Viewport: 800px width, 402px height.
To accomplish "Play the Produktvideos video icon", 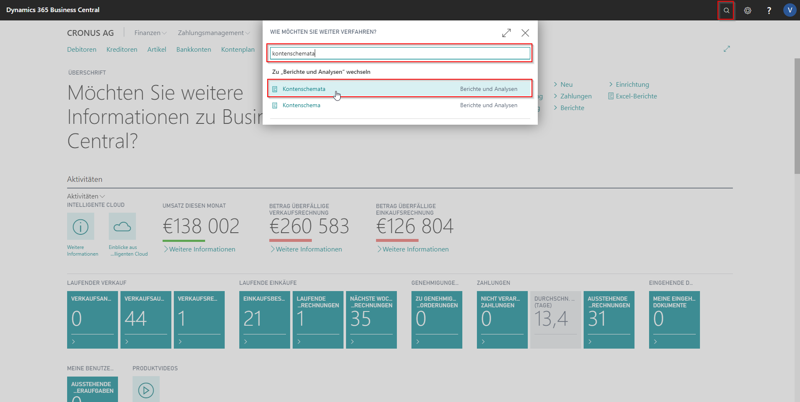I will click(x=146, y=389).
